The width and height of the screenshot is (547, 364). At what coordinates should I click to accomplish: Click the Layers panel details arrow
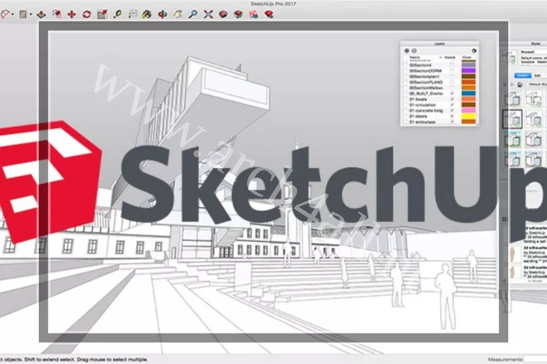point(474,51)
